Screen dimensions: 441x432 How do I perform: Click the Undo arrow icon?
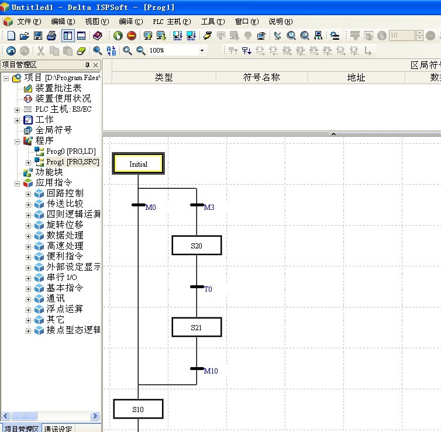tap(11, 51)
